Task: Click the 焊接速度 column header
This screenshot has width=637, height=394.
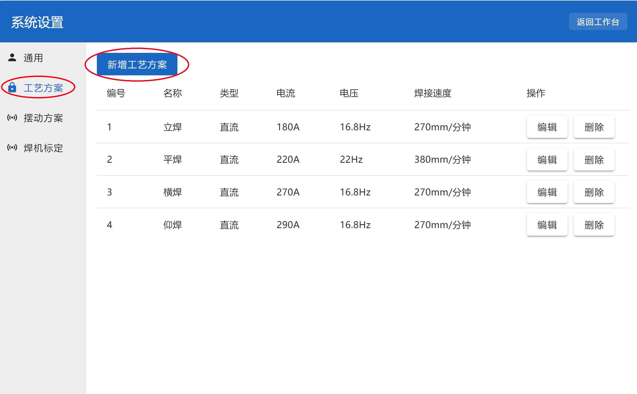Action: click(433, 93)
